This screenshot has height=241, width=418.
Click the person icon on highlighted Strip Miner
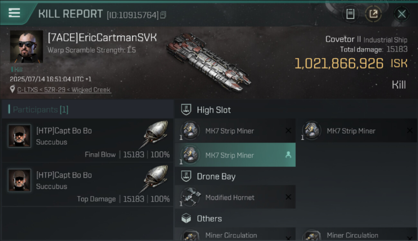288,155
